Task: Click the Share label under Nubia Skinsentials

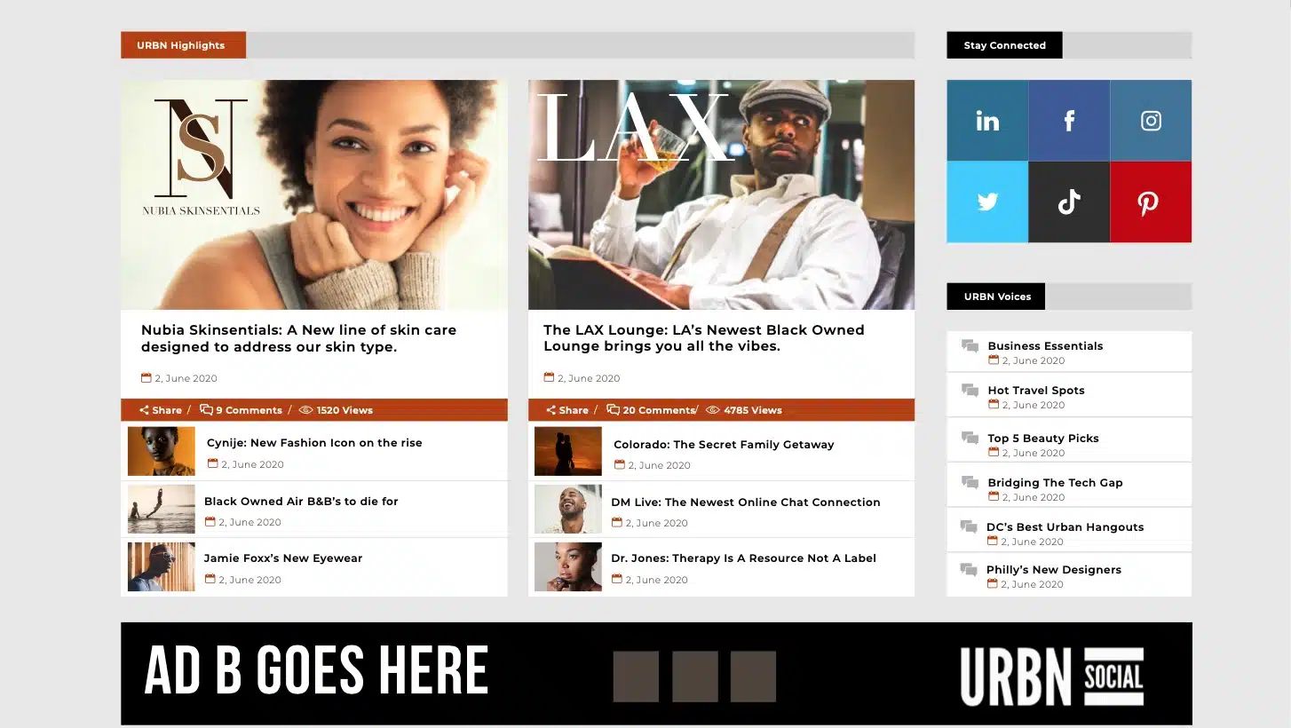Action: point(167,410)
